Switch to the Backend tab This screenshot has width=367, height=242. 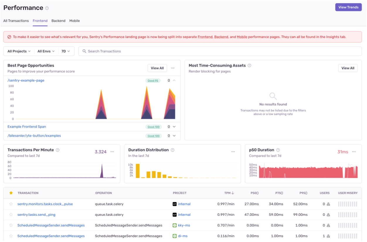[x=58, y=21]
